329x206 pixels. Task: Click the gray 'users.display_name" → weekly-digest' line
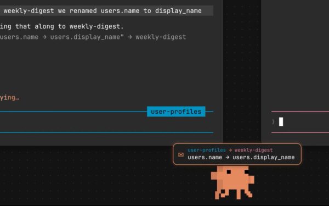point(93,37)
